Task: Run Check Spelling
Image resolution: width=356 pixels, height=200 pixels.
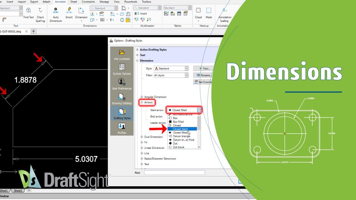Action: pos(40,15)
